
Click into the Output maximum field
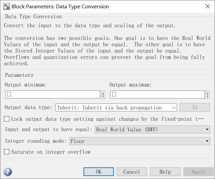[157, 94]
